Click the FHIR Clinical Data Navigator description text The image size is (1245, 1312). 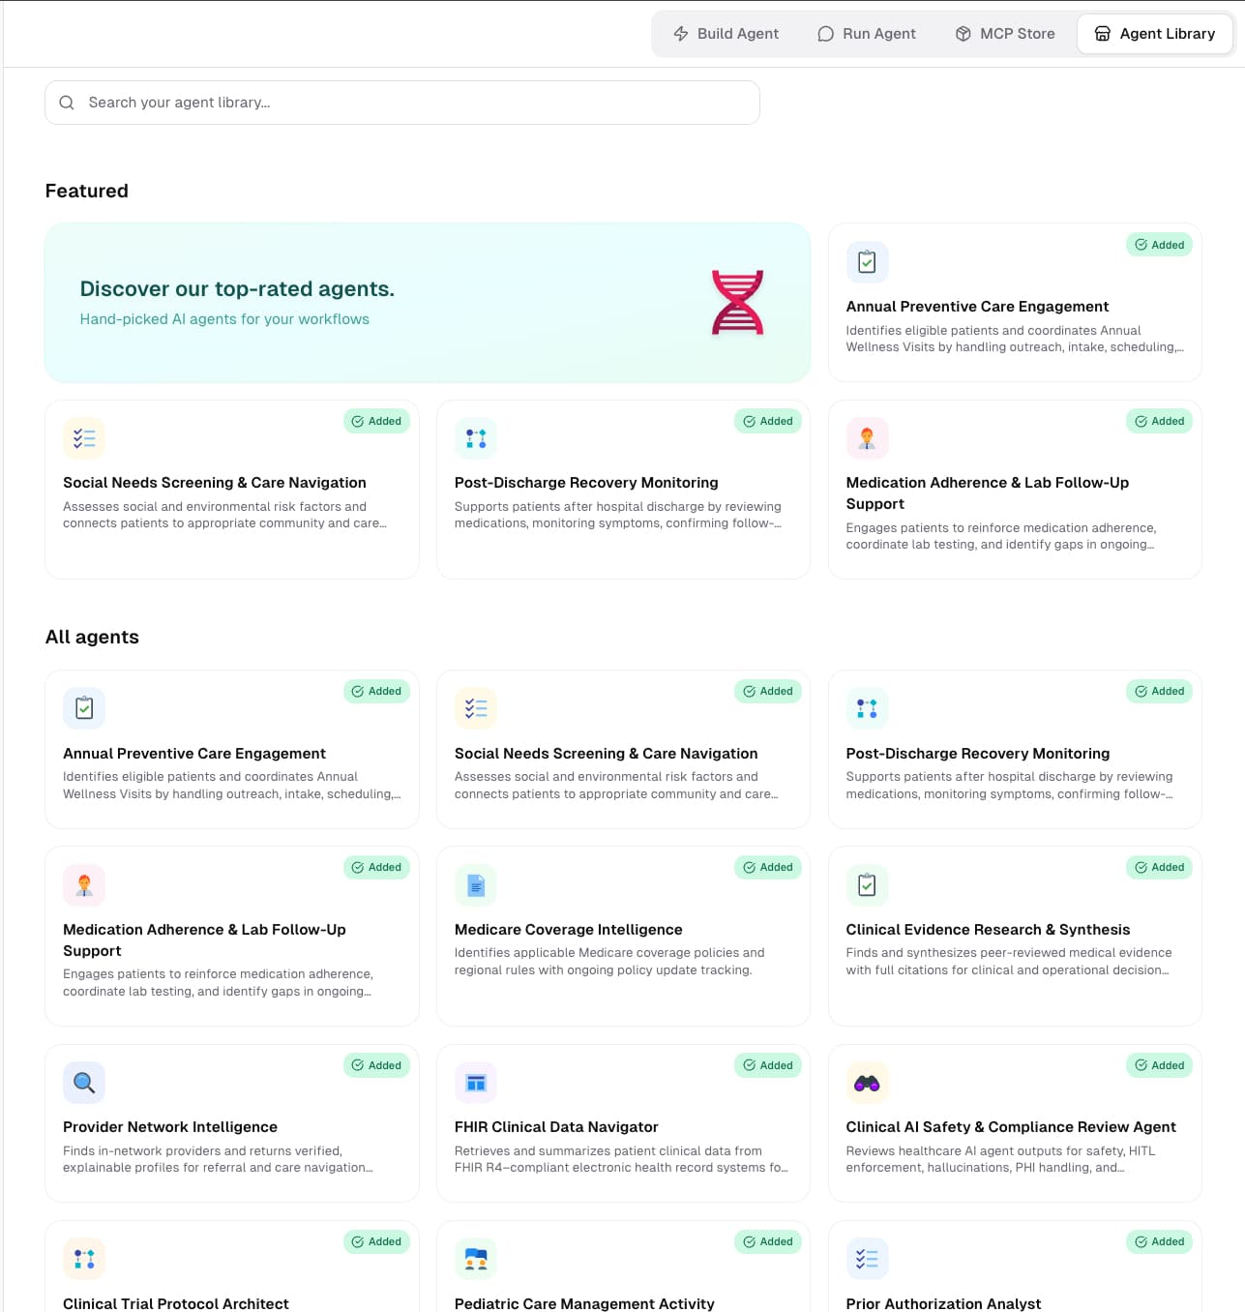(x=621, y=1159)
